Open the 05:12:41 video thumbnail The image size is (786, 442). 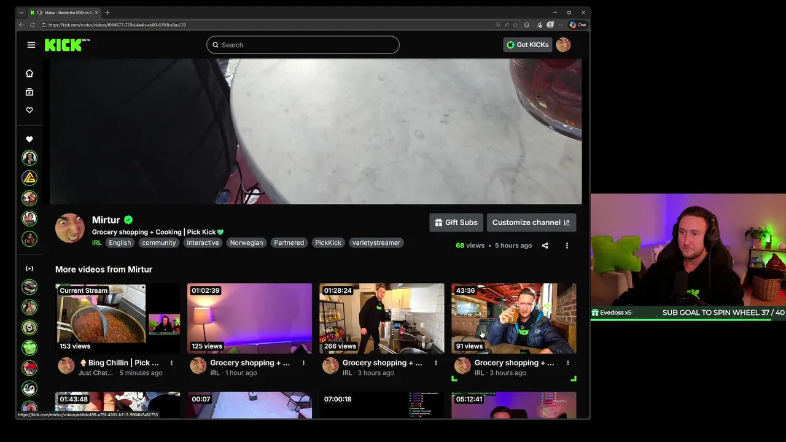click(513, 405)
